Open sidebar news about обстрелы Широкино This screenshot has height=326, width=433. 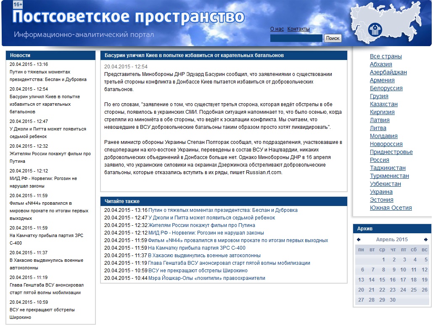pos(42,313)
